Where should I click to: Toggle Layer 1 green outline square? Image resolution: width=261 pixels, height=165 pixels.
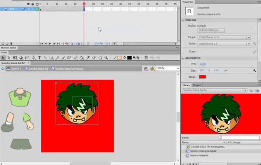tap(37, 9)
